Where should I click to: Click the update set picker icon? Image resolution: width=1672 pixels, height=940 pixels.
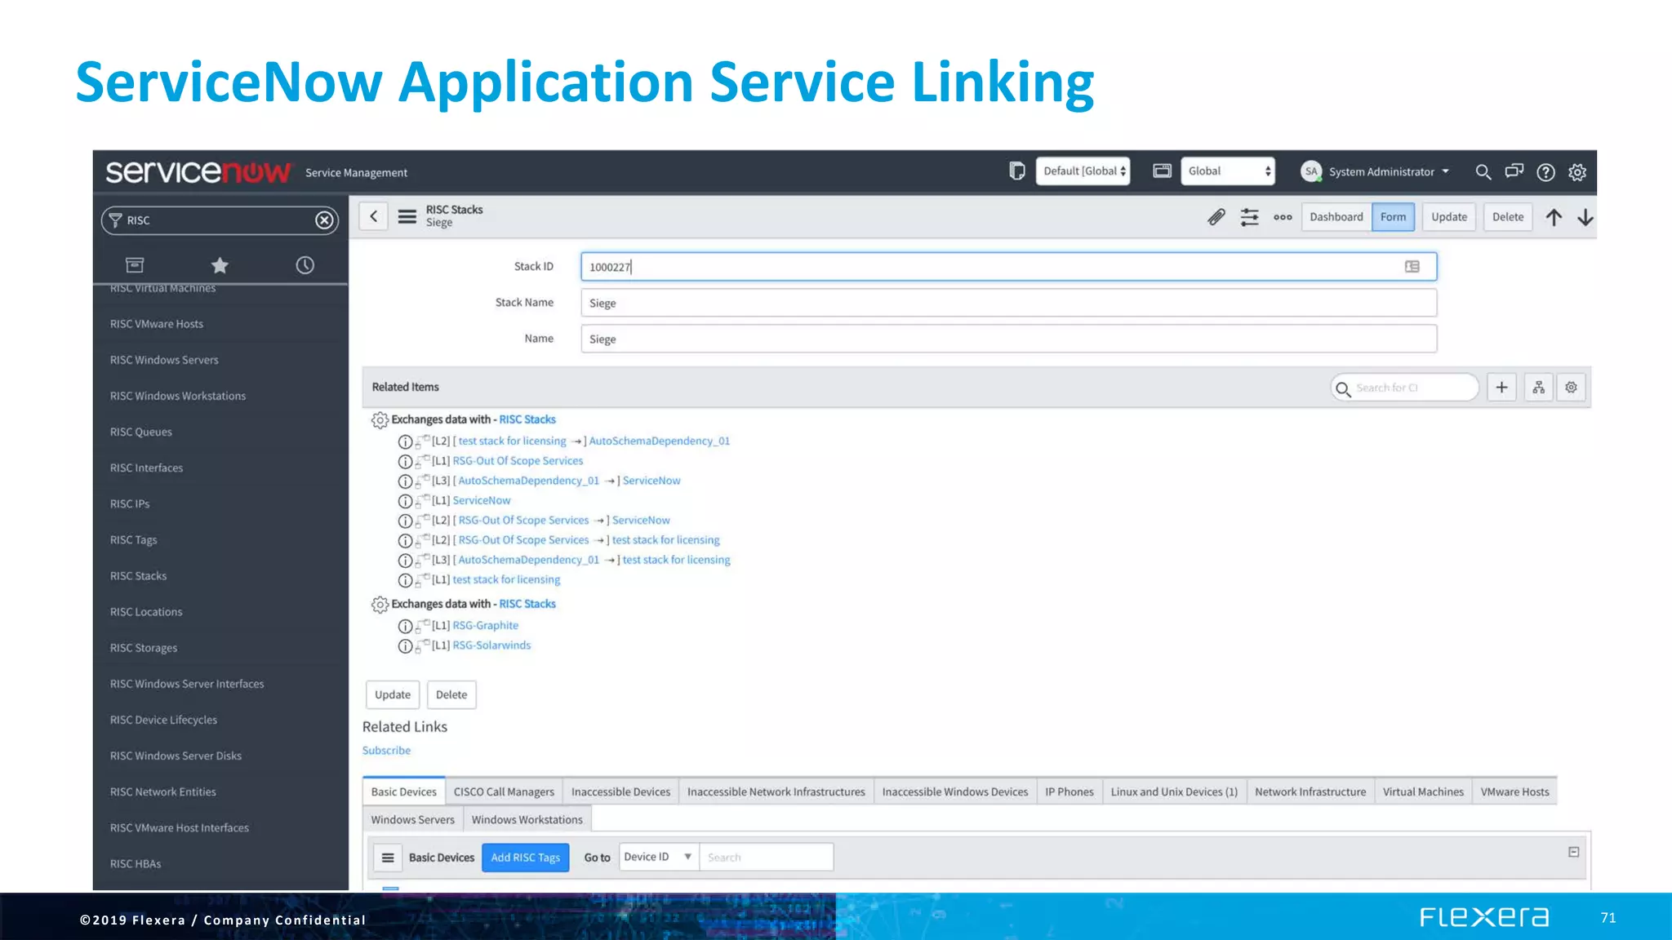1016,171
